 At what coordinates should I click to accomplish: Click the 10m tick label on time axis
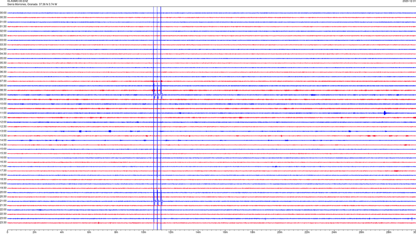point(143,232)
